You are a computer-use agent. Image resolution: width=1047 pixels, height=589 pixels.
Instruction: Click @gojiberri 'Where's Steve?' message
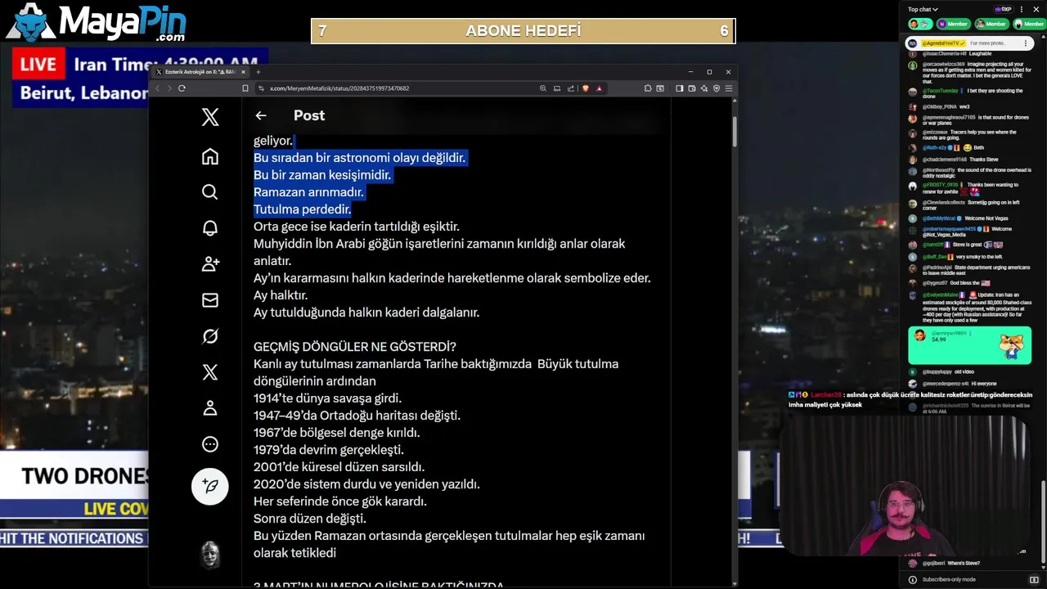[944, 563]
